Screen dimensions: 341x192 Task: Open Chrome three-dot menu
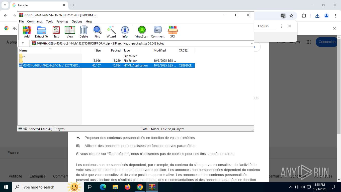pos(335,16)
